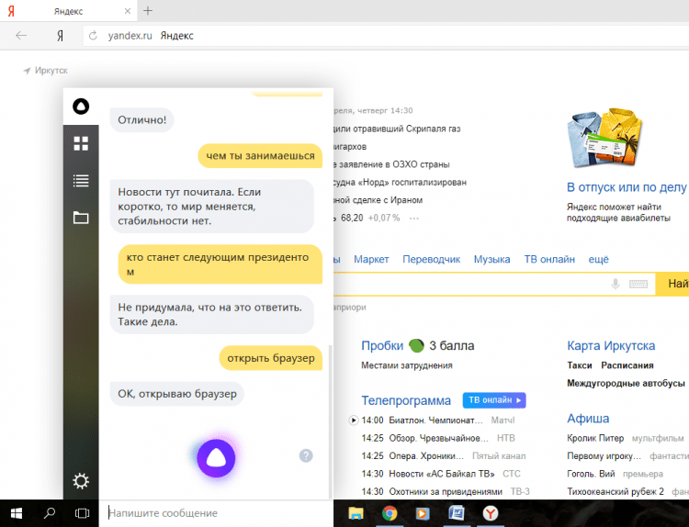Open the folder icon in Alice sidebar
This screenshot has height=527, width=689.
pyautogui.click(x=81, y=218)
